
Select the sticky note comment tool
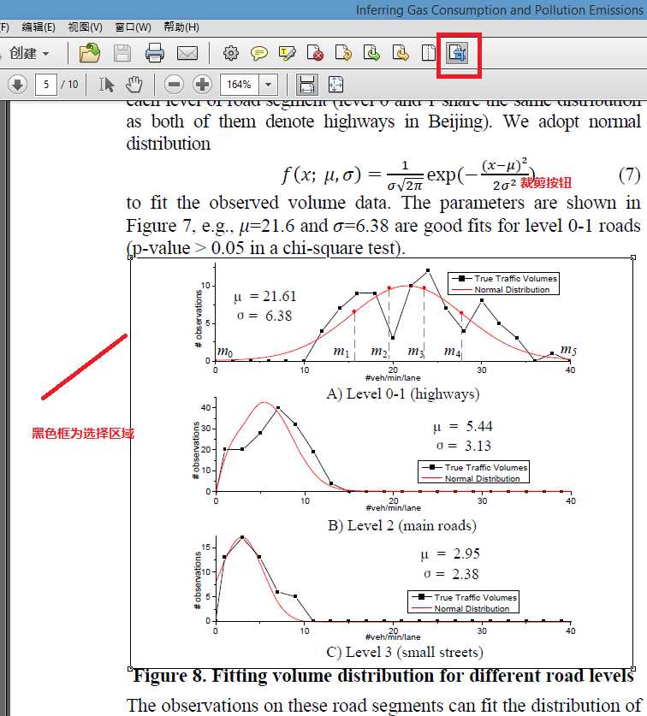coord(259,53)
